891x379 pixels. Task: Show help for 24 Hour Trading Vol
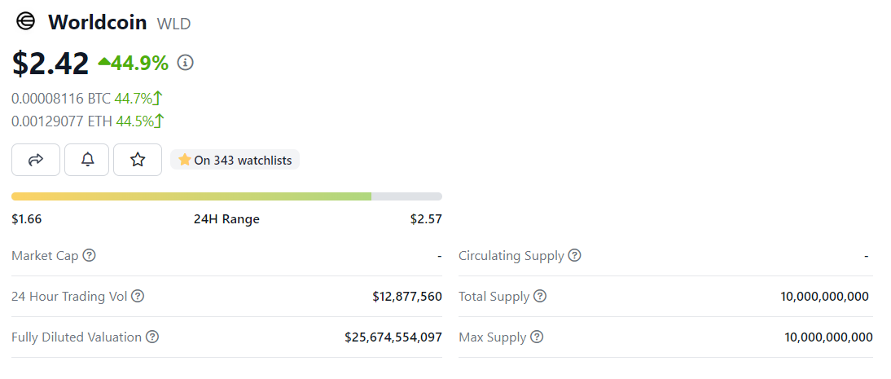pos(138,297)
